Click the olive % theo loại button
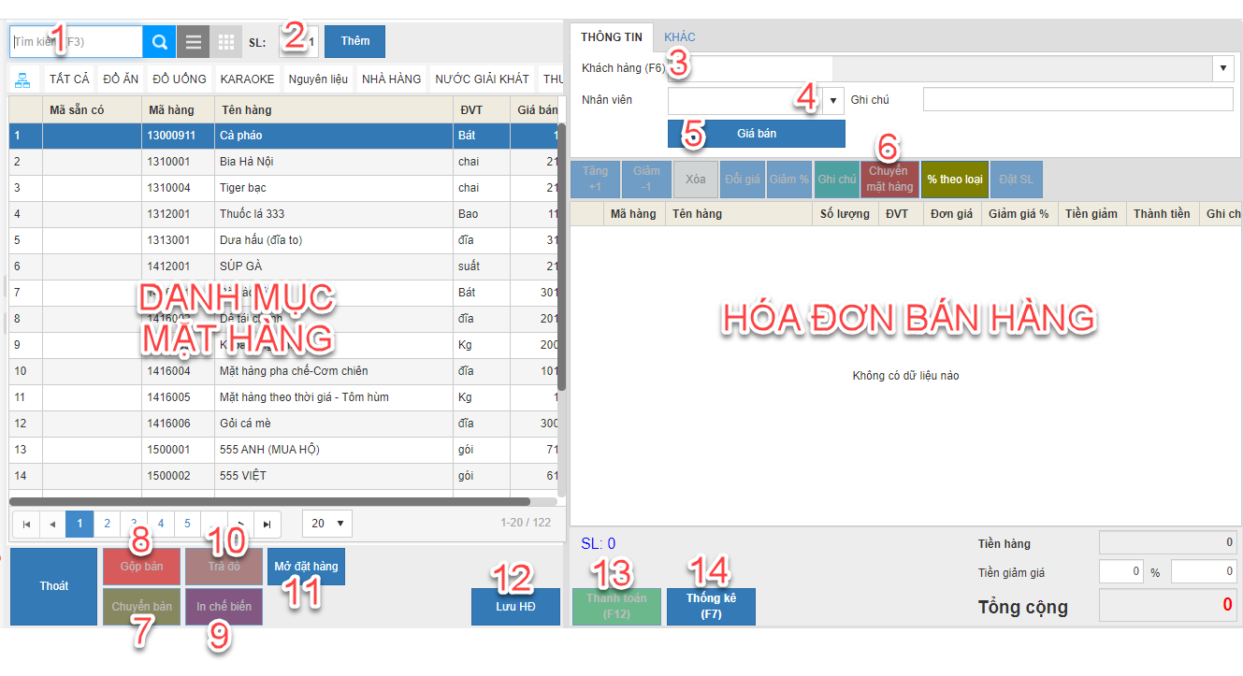The height and width of the screenshot is (676, 1243). point(954,180)
